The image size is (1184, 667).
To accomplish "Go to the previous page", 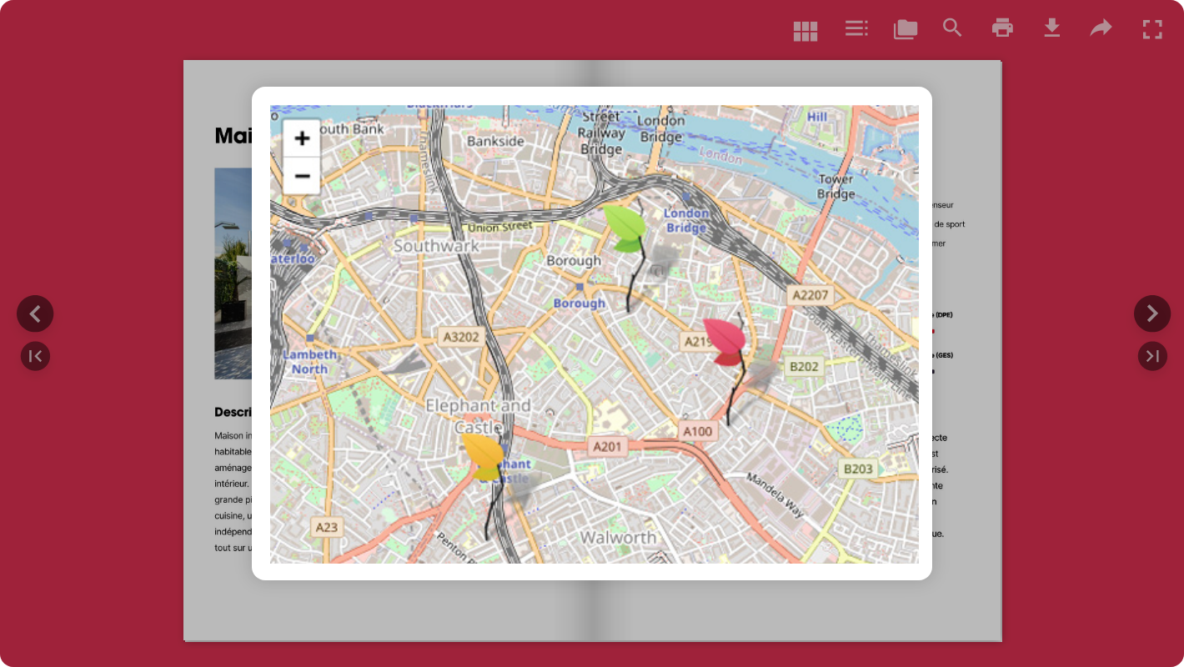I will [35, 313].
